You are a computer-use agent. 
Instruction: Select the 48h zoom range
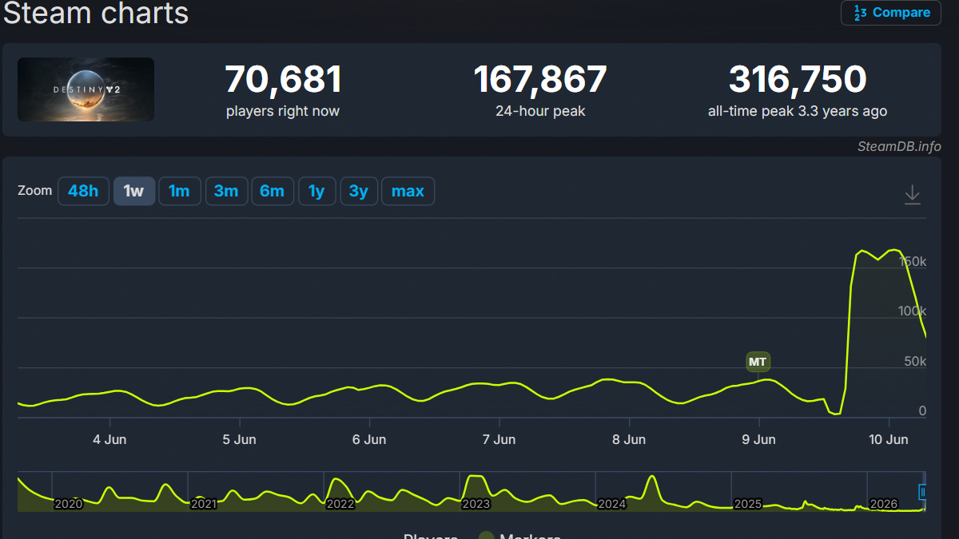83,191
